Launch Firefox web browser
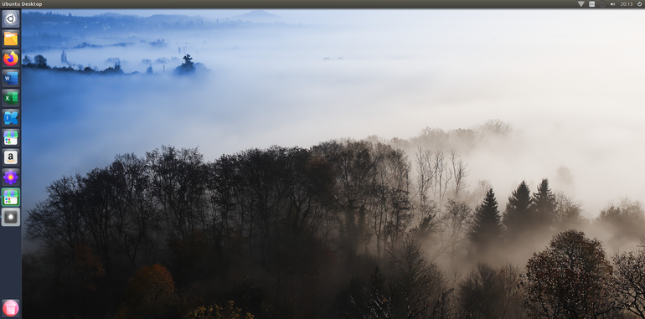Image resolution: width=645 pixels, height=319 pixels. point(11,59)
